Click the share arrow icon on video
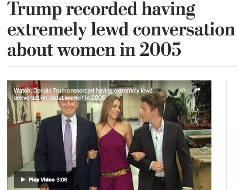The width and height of the screenshot is (237, 190). click(198, 90)
